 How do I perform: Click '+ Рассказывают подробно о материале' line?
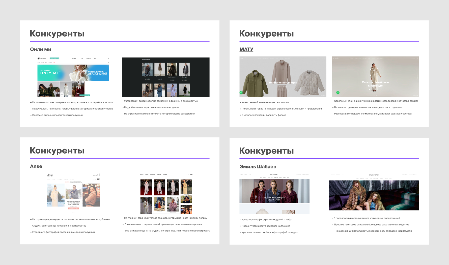tap(372, 114)
